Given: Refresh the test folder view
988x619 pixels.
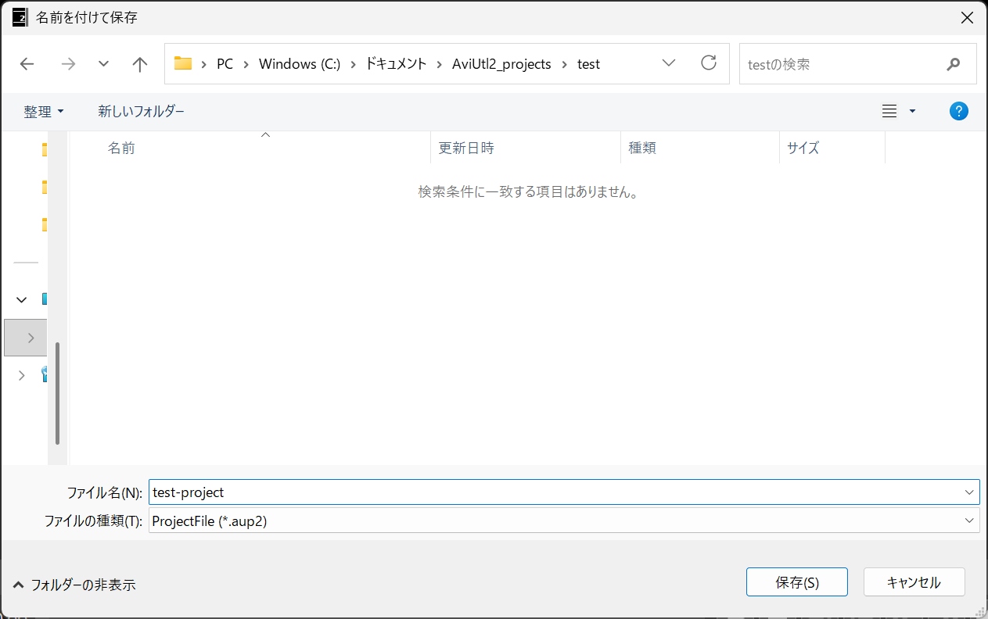Looking at the screenshot, I should point(709,63).
